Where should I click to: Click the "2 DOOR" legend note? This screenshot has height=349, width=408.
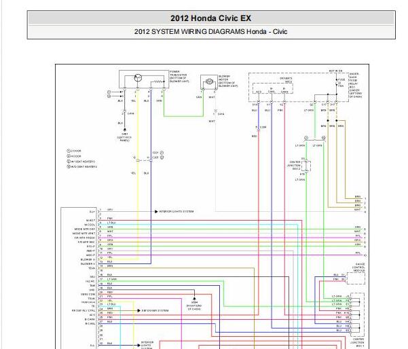pyautogui.click(x=74, y=151)
